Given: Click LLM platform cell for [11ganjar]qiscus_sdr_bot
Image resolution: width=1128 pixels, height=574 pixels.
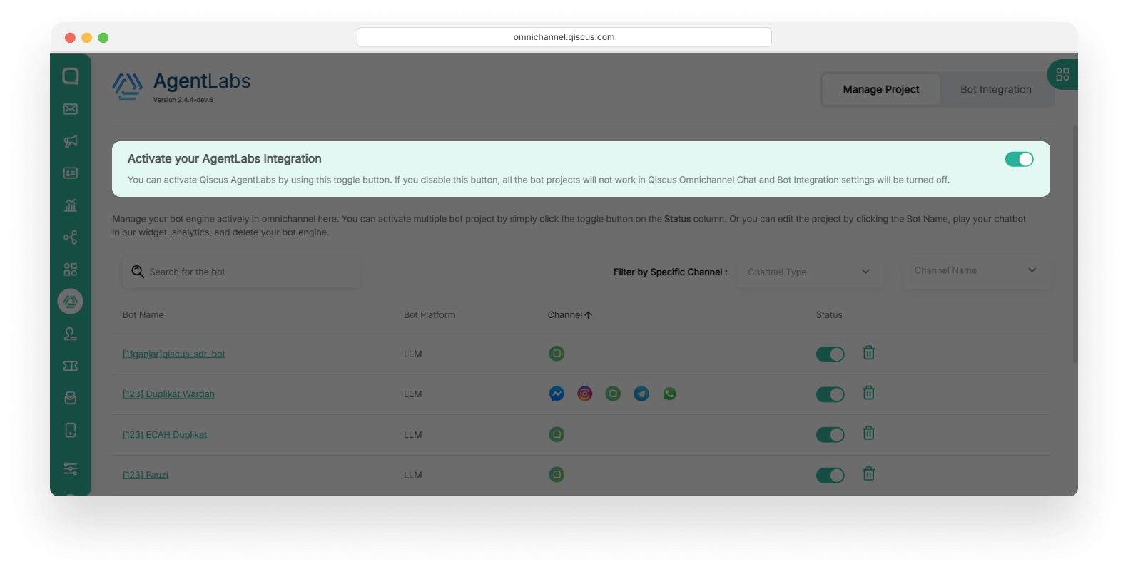Looking at the screenshot, I should point(413,354).
